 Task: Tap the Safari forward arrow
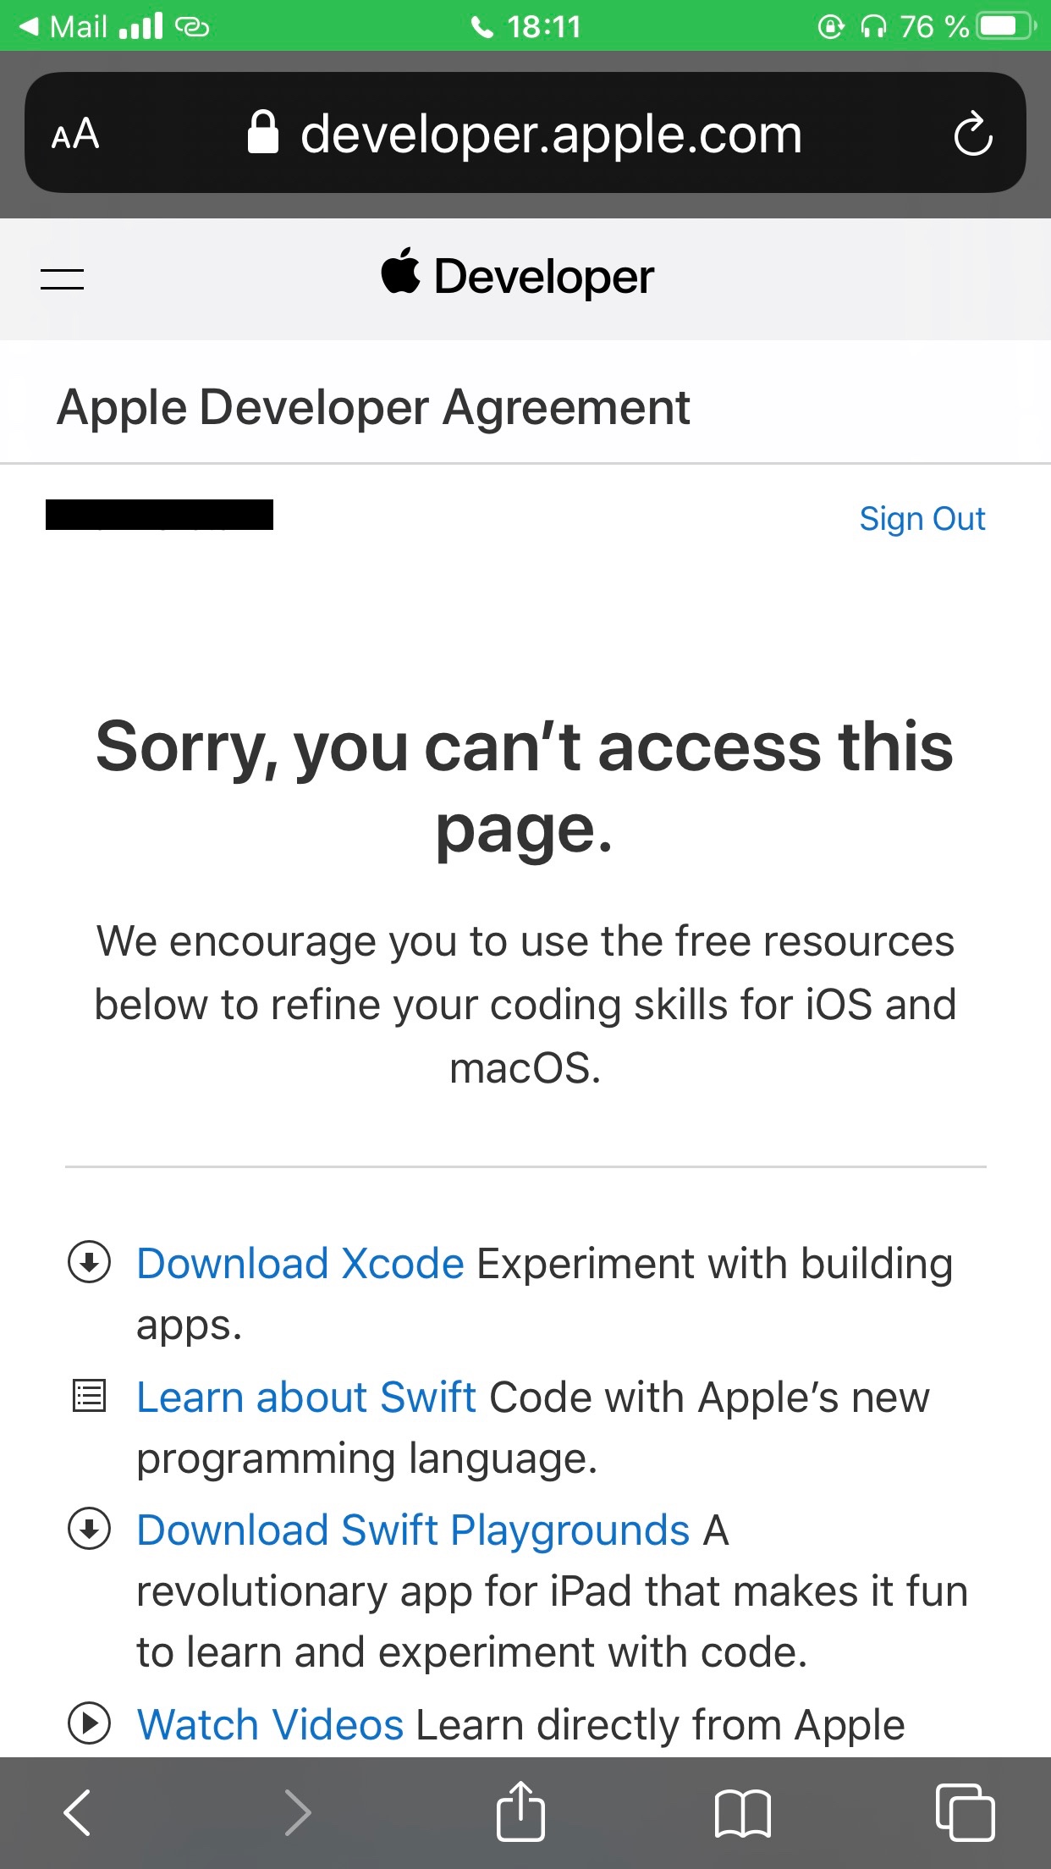coord(297,1811)
